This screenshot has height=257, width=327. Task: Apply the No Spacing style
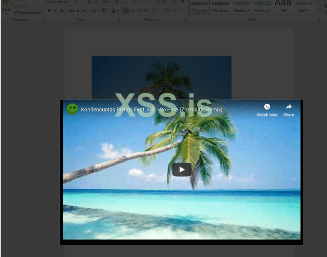pyautogui.click(x=220, y=6)
